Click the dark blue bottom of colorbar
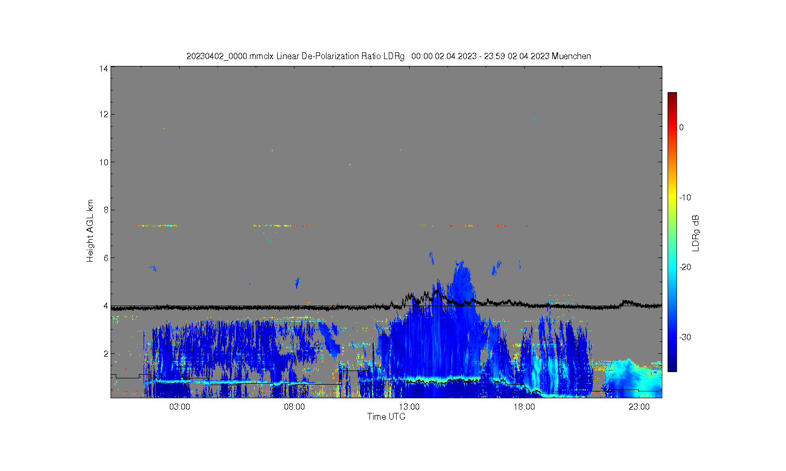 point(672,366)
